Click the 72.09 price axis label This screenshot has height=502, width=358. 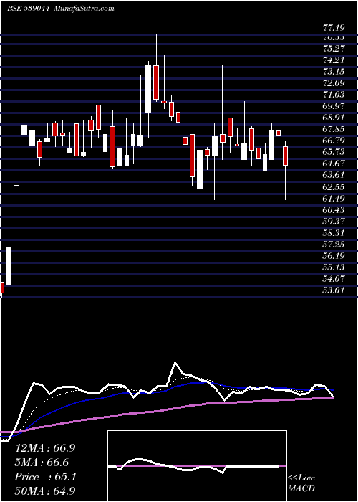334,83
